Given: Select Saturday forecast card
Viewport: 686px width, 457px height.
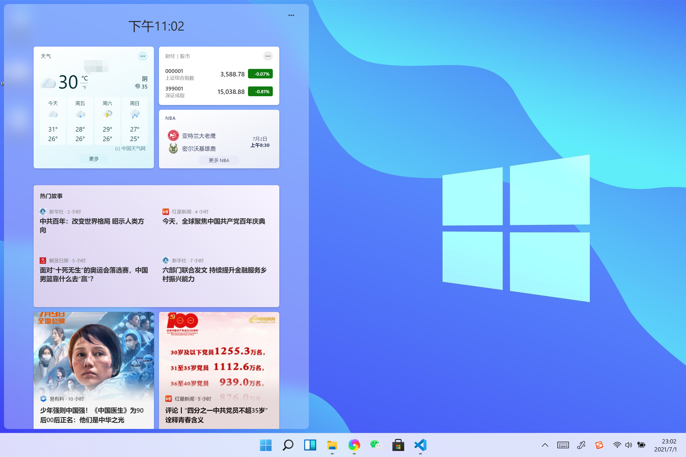Looking at the screenshot, I should pyautogui.click(x=107, y=121).
